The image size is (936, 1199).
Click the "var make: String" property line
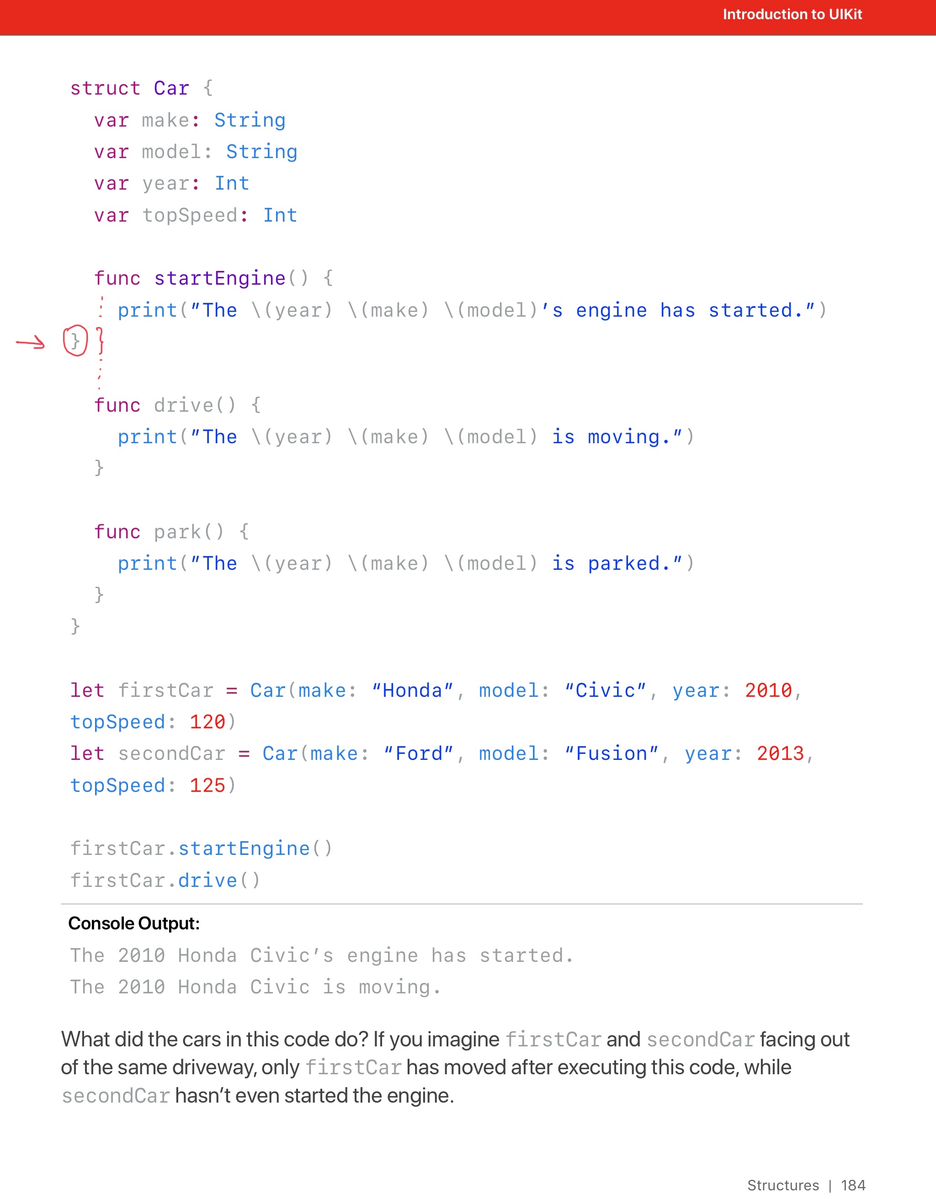tap(189, 120)
